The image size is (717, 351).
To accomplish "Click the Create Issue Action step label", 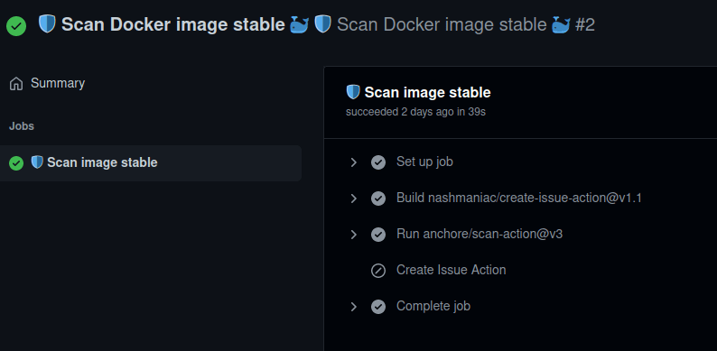I will [x=451, y=270].
